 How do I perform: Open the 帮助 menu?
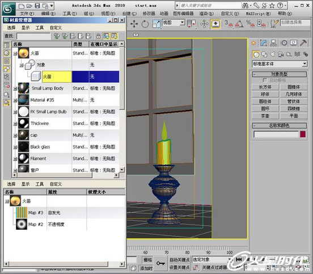tap(285, 14)
